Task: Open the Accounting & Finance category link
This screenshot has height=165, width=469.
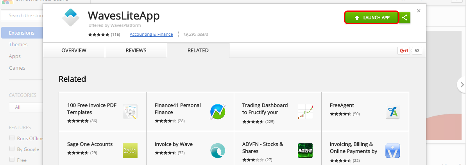Action: coord(151,34)
